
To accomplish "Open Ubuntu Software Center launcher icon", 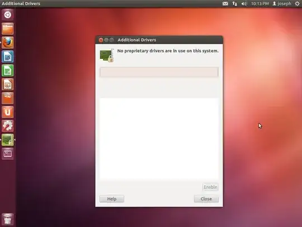I will 7,98.
